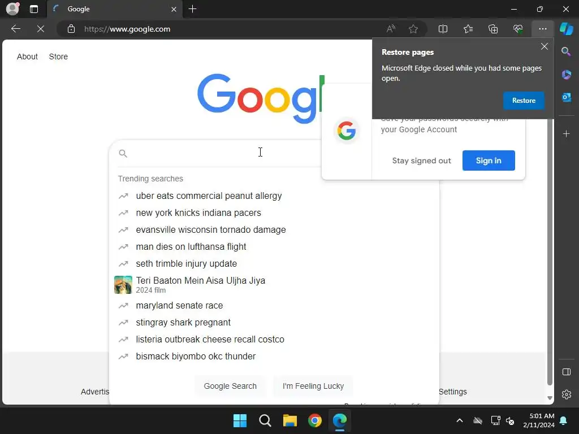
Task: Open sidebar Search icon
Action: coord(566,51)
